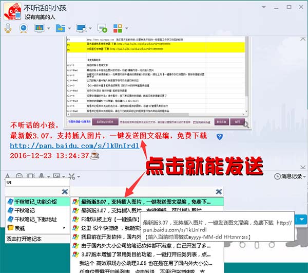The image size is (308, 273).
Task: Open the screen presentation icon
Action: (40, 28)
